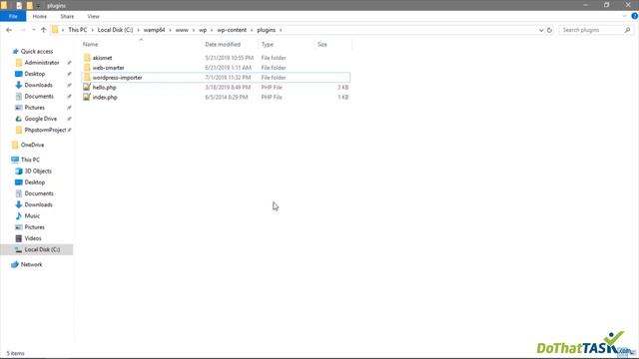This screenshot has height=359, width=639.
Task: Open Music under This PC
Action: pos(32,215)
